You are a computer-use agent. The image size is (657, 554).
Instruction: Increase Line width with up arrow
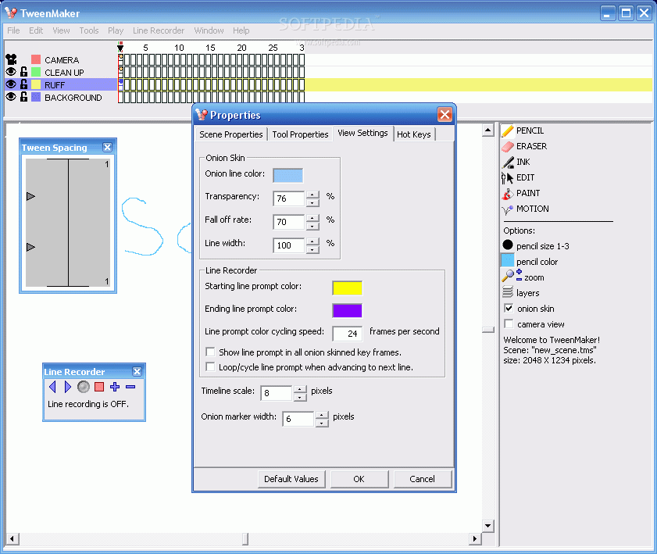(312, 241)
